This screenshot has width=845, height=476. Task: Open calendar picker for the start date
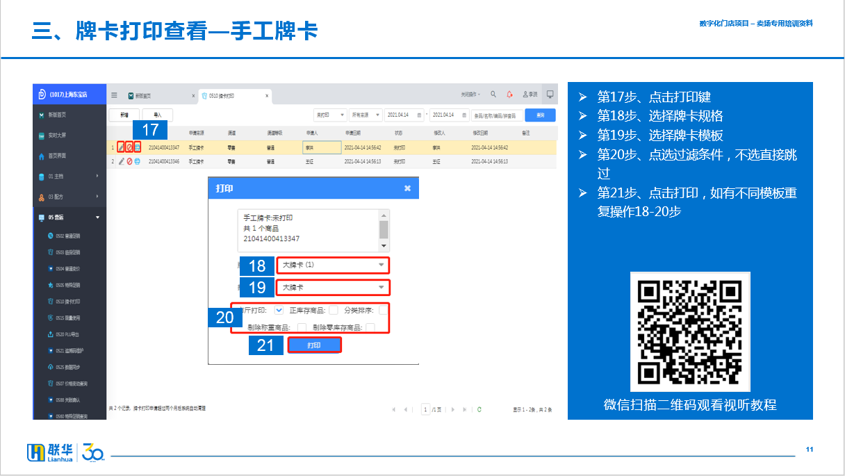[x=418, y=115]
